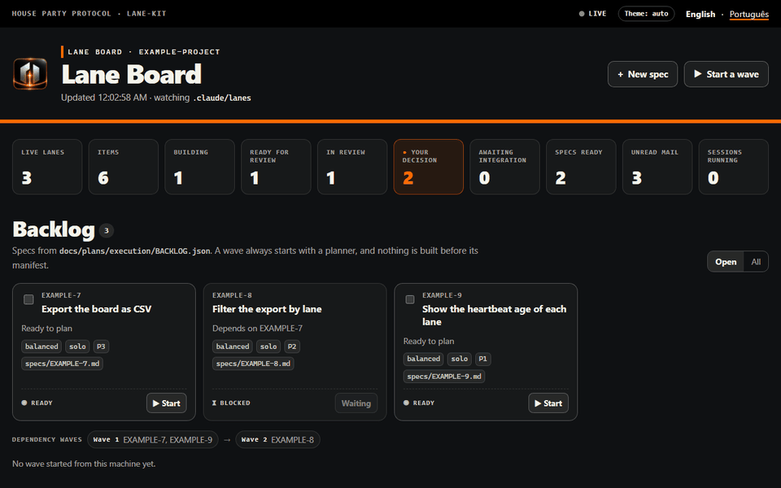Click the LIVE status dot indicator
The height and width of the screenshot is (488, 781).
(x=581, y=14)
